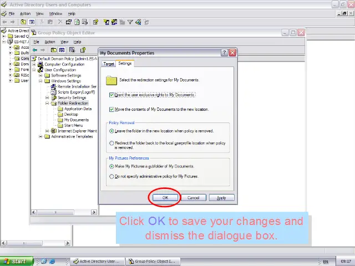Switch to Active Directory Users taskbar button
The image size is (355, 266).
98,261
